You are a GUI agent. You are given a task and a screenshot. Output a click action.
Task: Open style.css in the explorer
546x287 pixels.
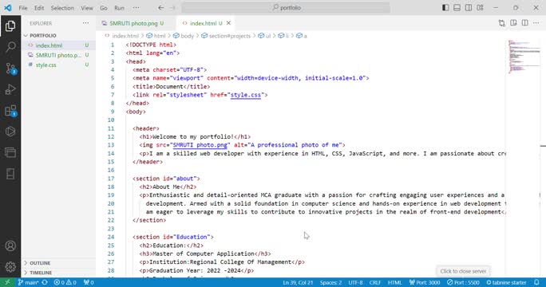45,65
